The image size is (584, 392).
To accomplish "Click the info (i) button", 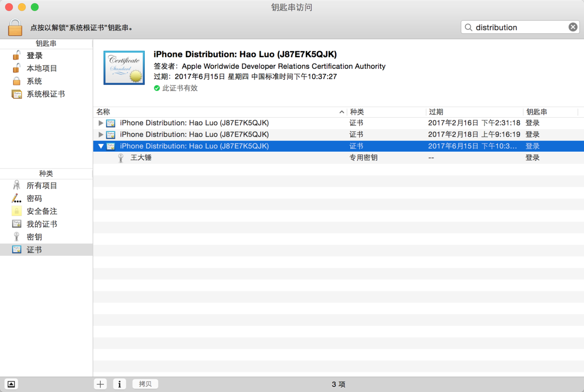I will 120,384.
